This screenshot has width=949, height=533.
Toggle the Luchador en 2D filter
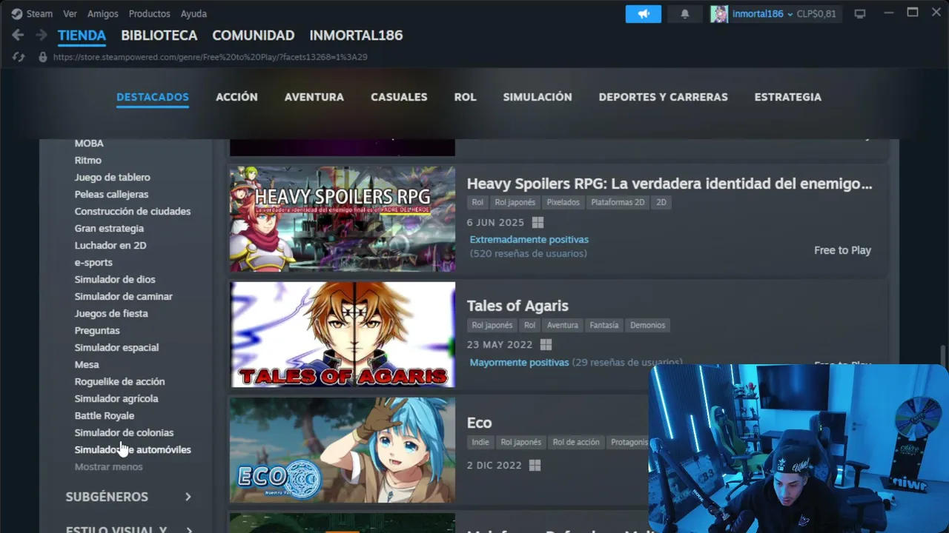110,246
